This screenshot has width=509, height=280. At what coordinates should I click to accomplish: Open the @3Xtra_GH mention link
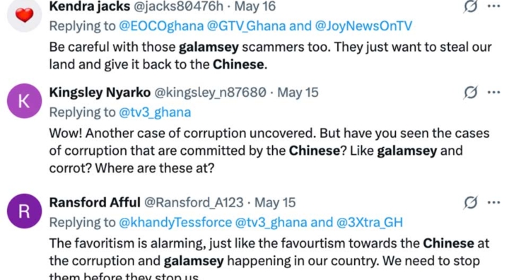click(x=370, y=223)
